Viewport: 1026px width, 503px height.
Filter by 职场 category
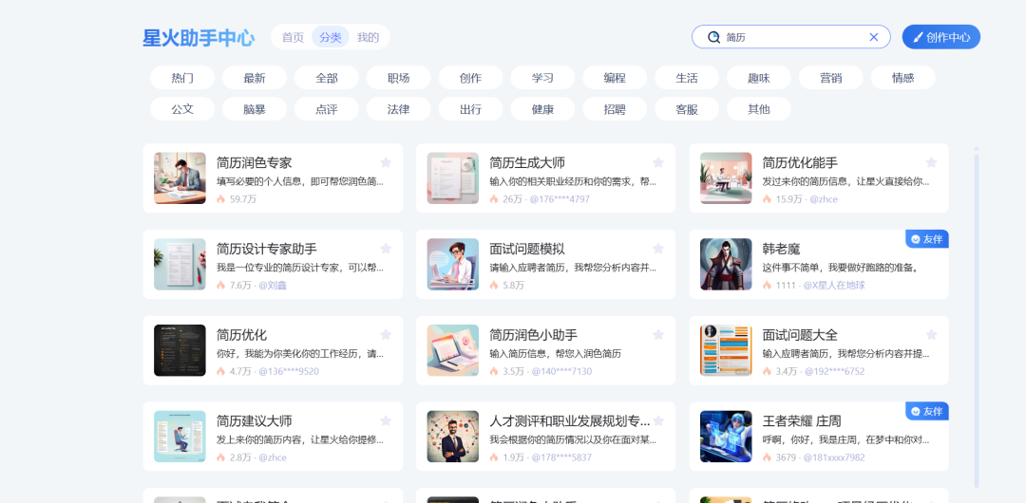point(398,78)
